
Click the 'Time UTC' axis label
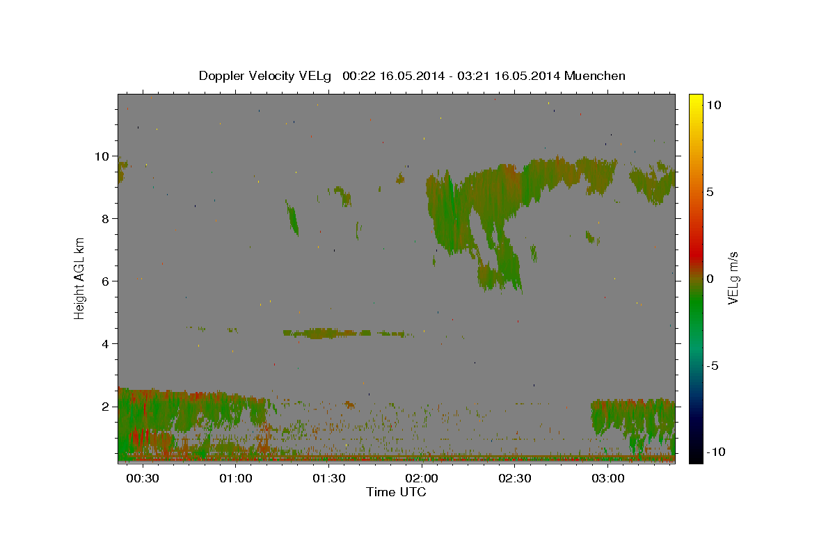tap(396, 492)
